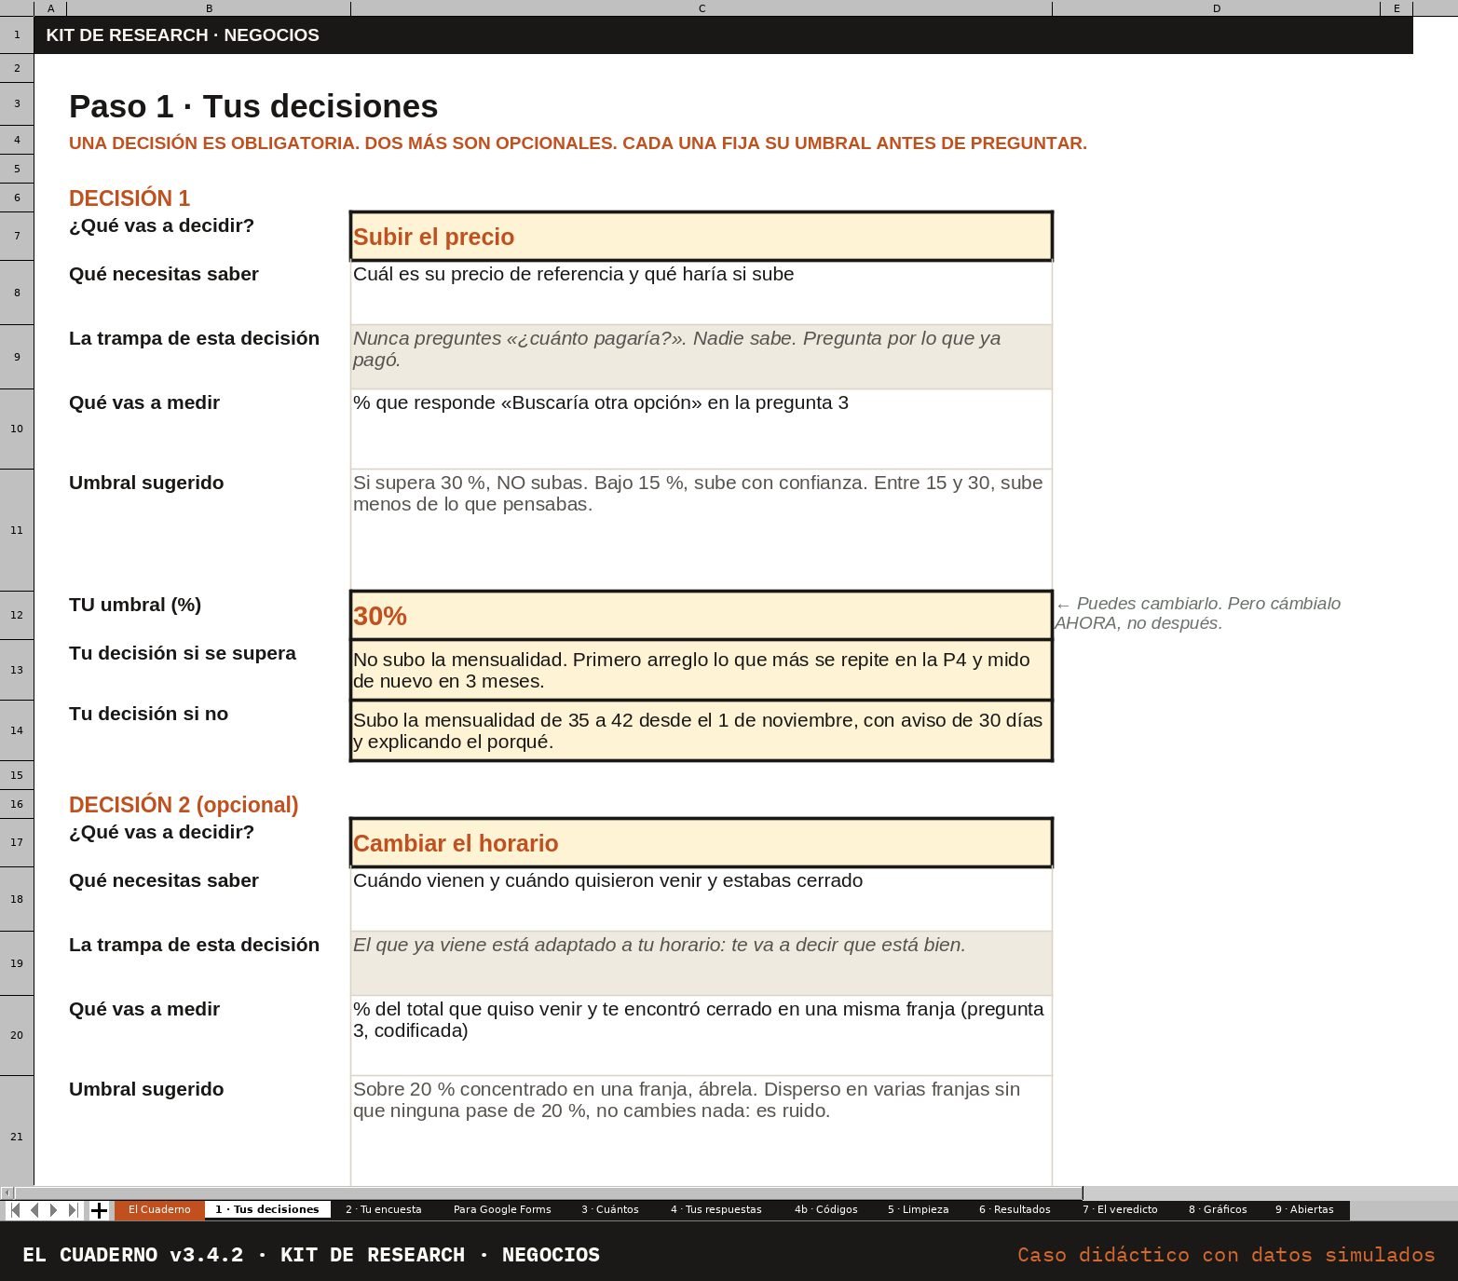Open the El Cuaderno sheet tab
The height and width of the screenshot is (1281, 1458).
159,1210
